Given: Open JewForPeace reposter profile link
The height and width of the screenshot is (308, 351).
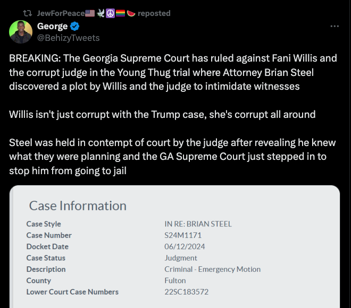Looking at the screenshot, I should pyautogui.click(x=57, y=13).
